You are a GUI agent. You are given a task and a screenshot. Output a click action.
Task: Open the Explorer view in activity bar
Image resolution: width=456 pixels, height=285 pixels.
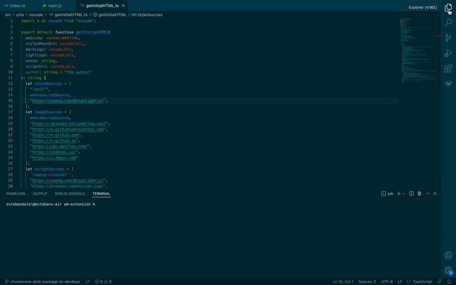pyautogui.click(x=448, y=8)
